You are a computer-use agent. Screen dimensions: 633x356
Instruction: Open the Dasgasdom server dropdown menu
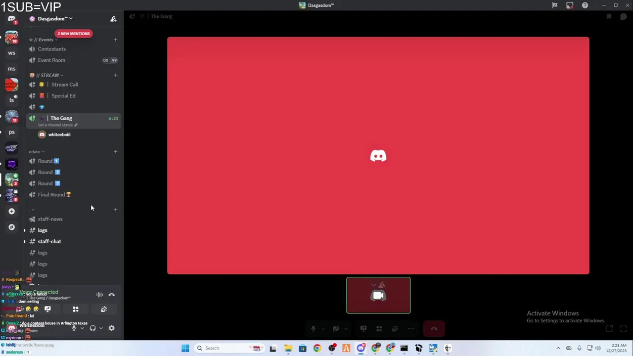tap(54, 19)
